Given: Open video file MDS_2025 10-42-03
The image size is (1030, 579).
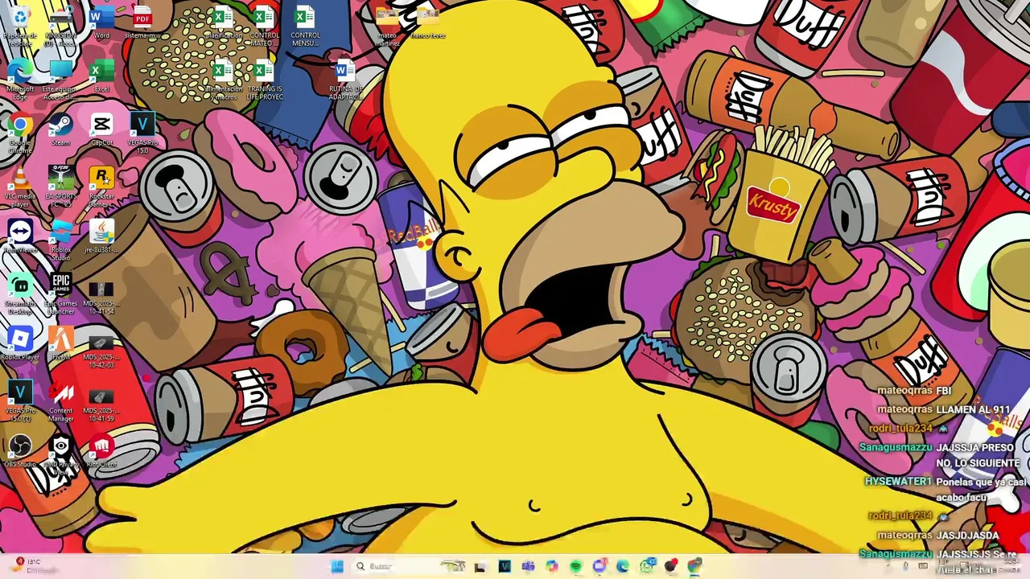Looking at the screenshot, I should pos(101,351).
